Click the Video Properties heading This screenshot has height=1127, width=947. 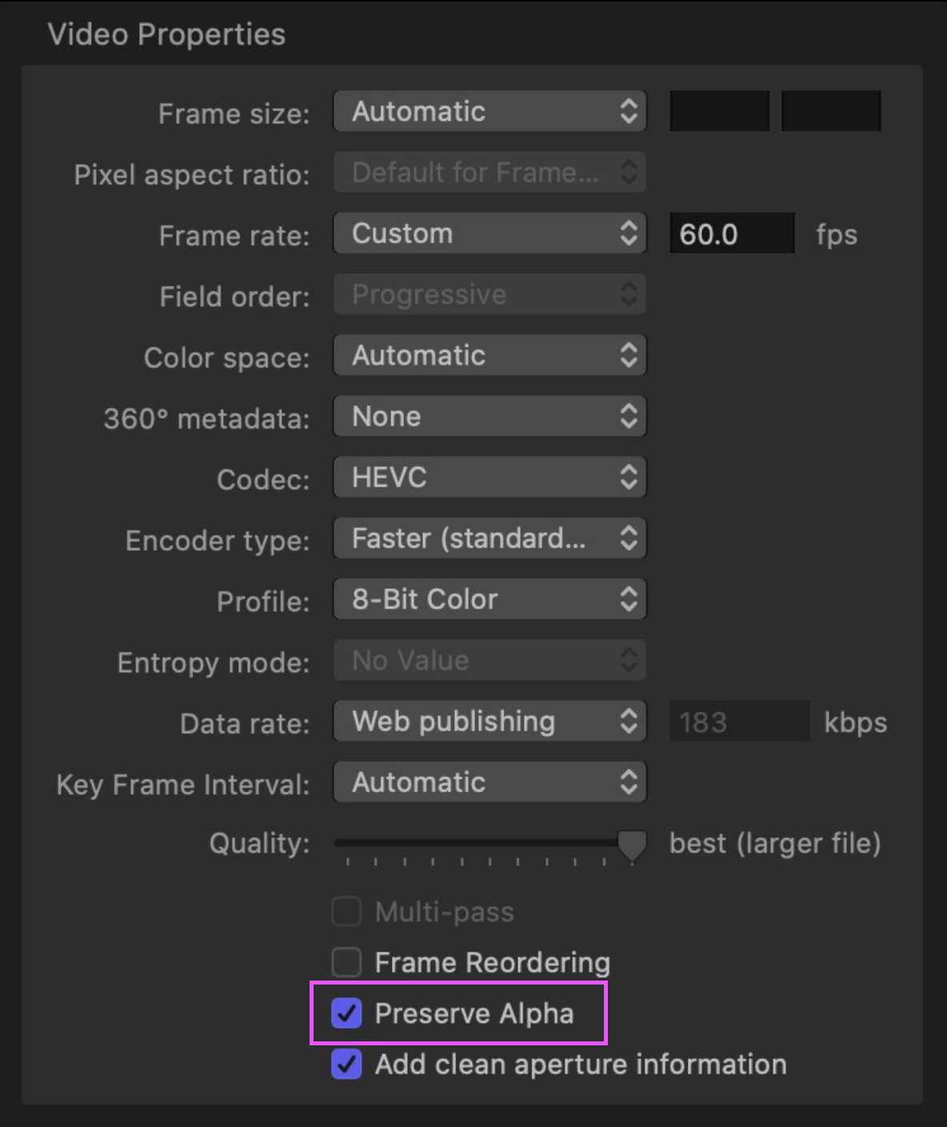click(x=166, y=34)
